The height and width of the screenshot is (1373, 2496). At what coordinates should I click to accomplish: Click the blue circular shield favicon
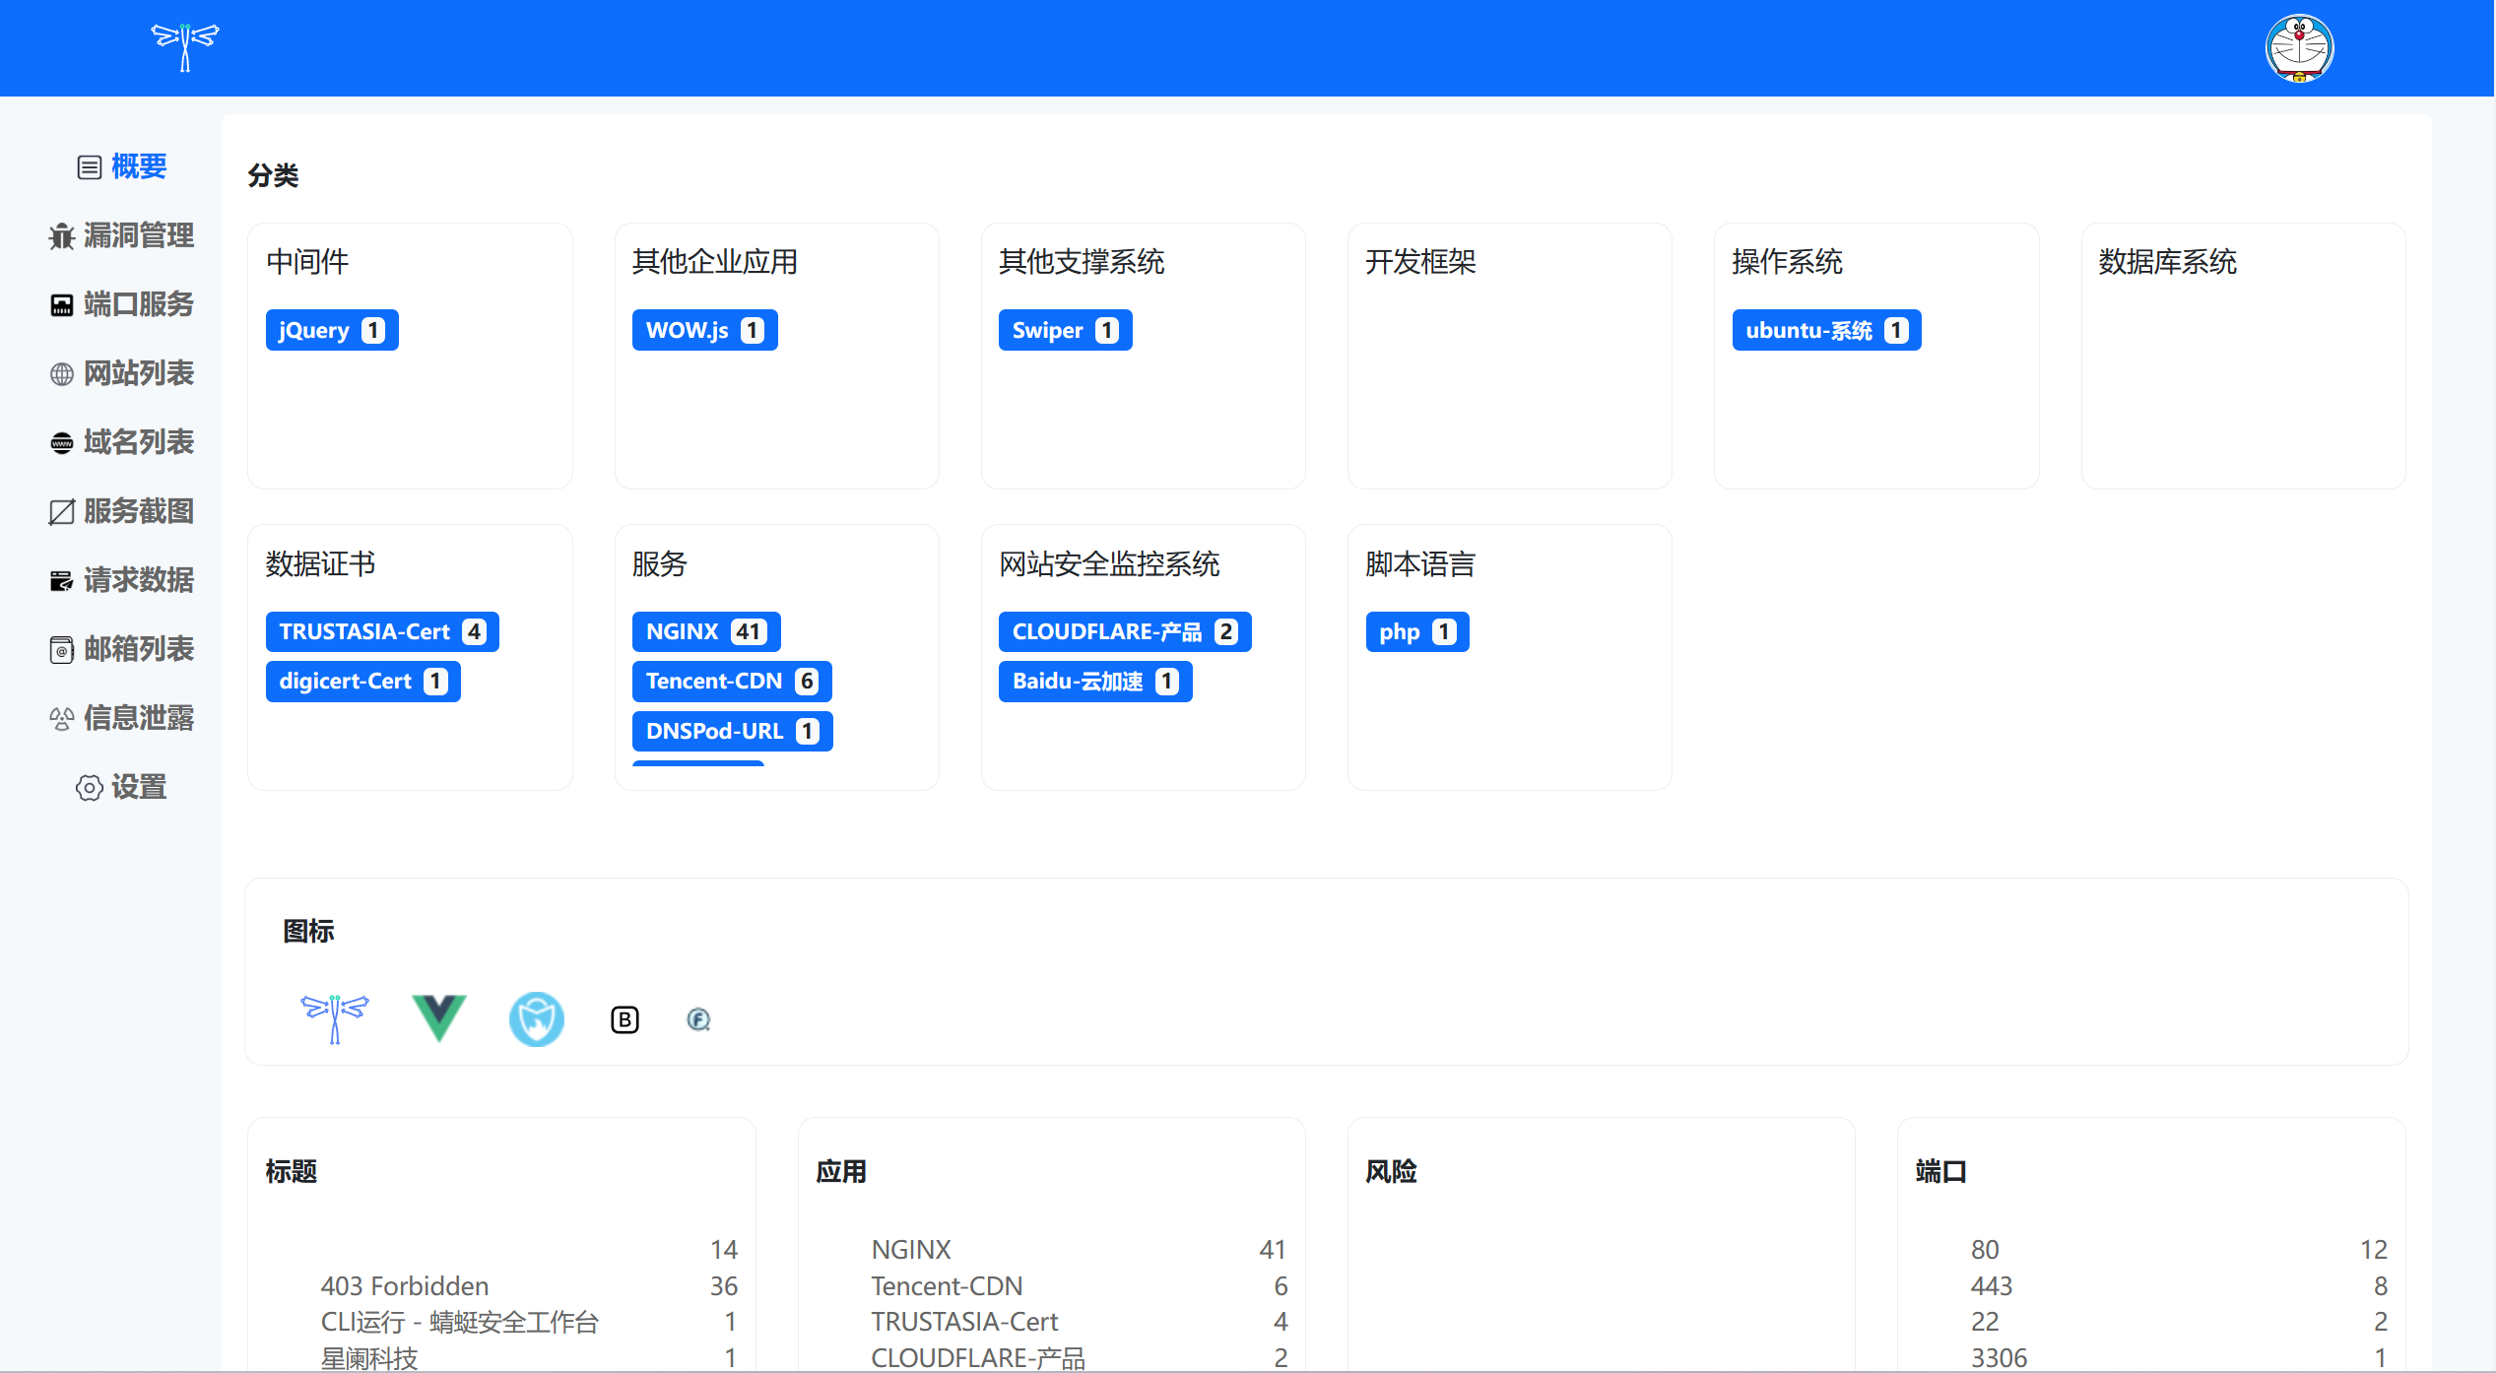click(537, 1018)
